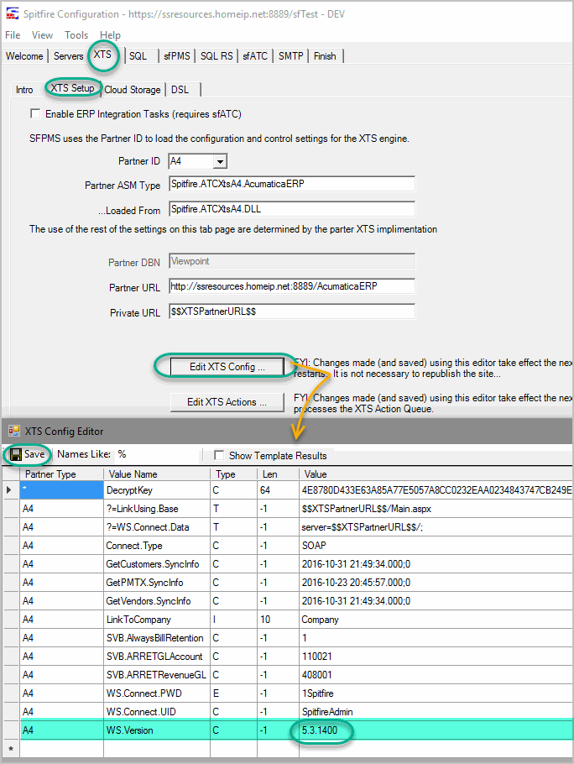This screenshot has height=764, width=574.
Task: Click the SOAP value for Connect.Type
Action: pos(436,546)
